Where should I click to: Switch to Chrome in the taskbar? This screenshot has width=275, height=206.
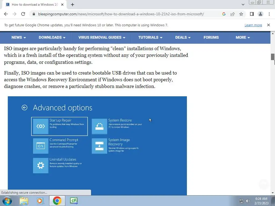pyautogui.click(x=57, y=201)
